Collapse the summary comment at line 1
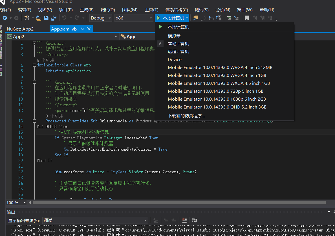Viewport: 335px width, 236px height. (34, 43)
